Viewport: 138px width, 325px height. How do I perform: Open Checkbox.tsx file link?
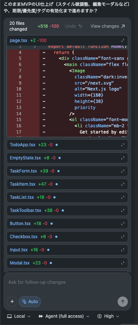click(24, 237)
